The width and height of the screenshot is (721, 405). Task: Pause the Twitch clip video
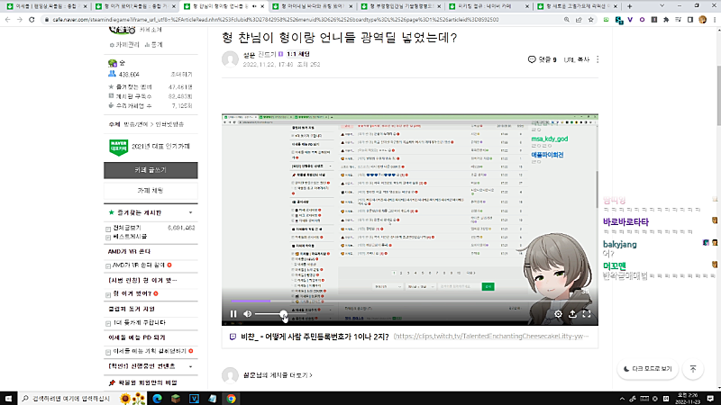click(233, 314)
